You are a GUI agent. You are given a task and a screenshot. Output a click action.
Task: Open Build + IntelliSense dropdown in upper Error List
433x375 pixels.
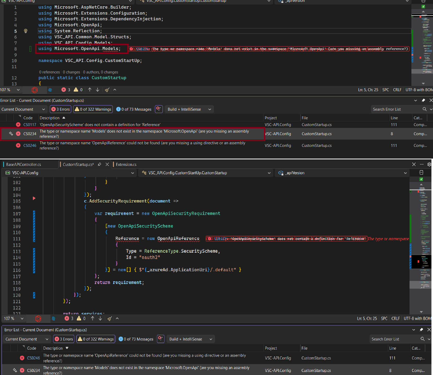point(189,109)
